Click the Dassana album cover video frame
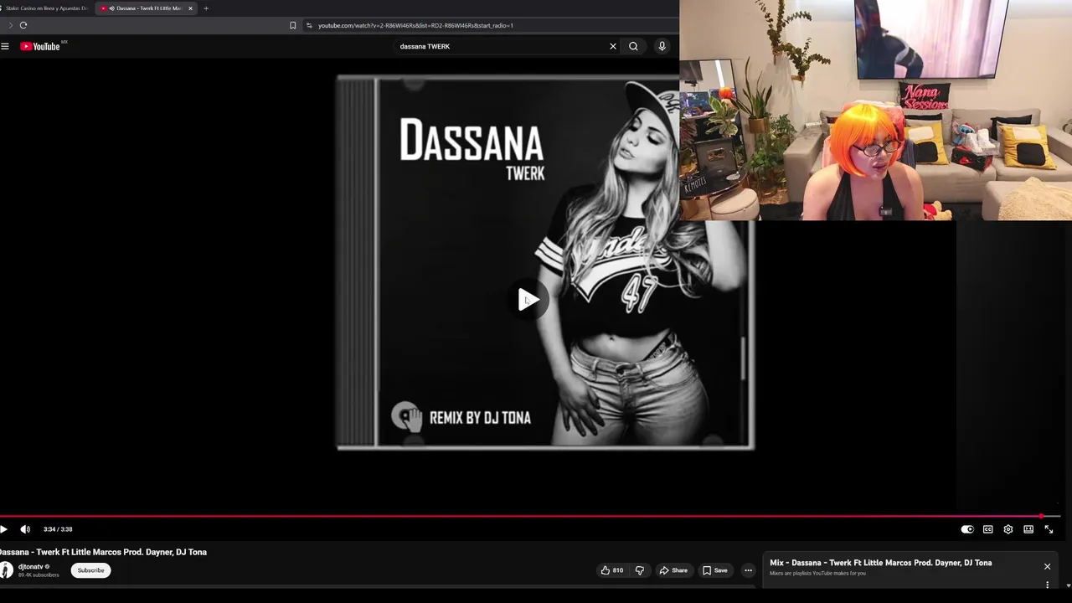Viewport: 1072px width, 603px height. pos(545,263)
